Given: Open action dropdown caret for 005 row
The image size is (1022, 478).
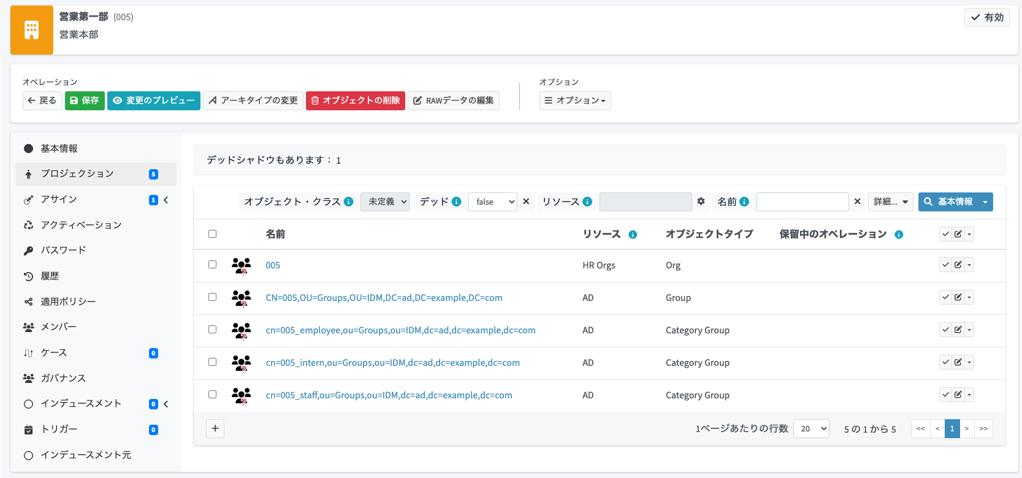Looking at the screenshot, I should click(x=969, y=265).
